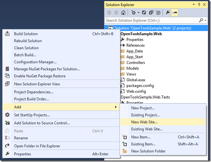Select the App_Data folder

click(134, 51)
